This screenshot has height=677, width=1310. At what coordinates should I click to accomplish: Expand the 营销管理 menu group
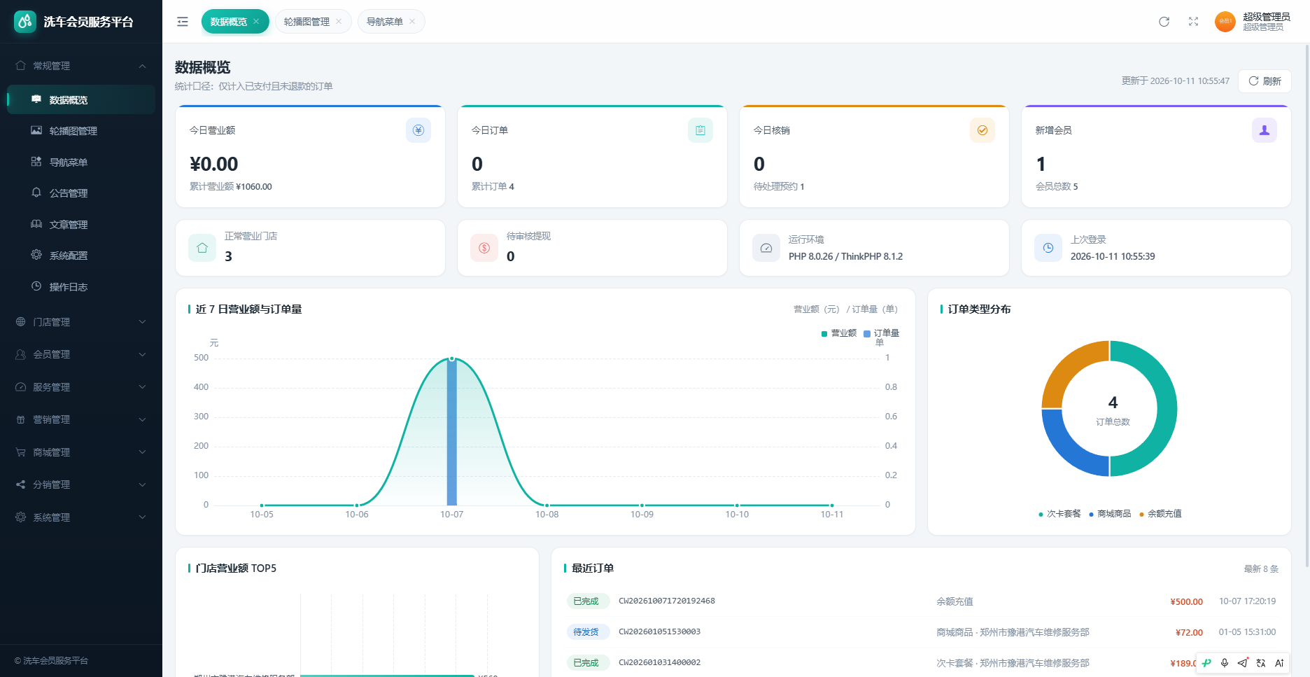(x=81, y=419)
